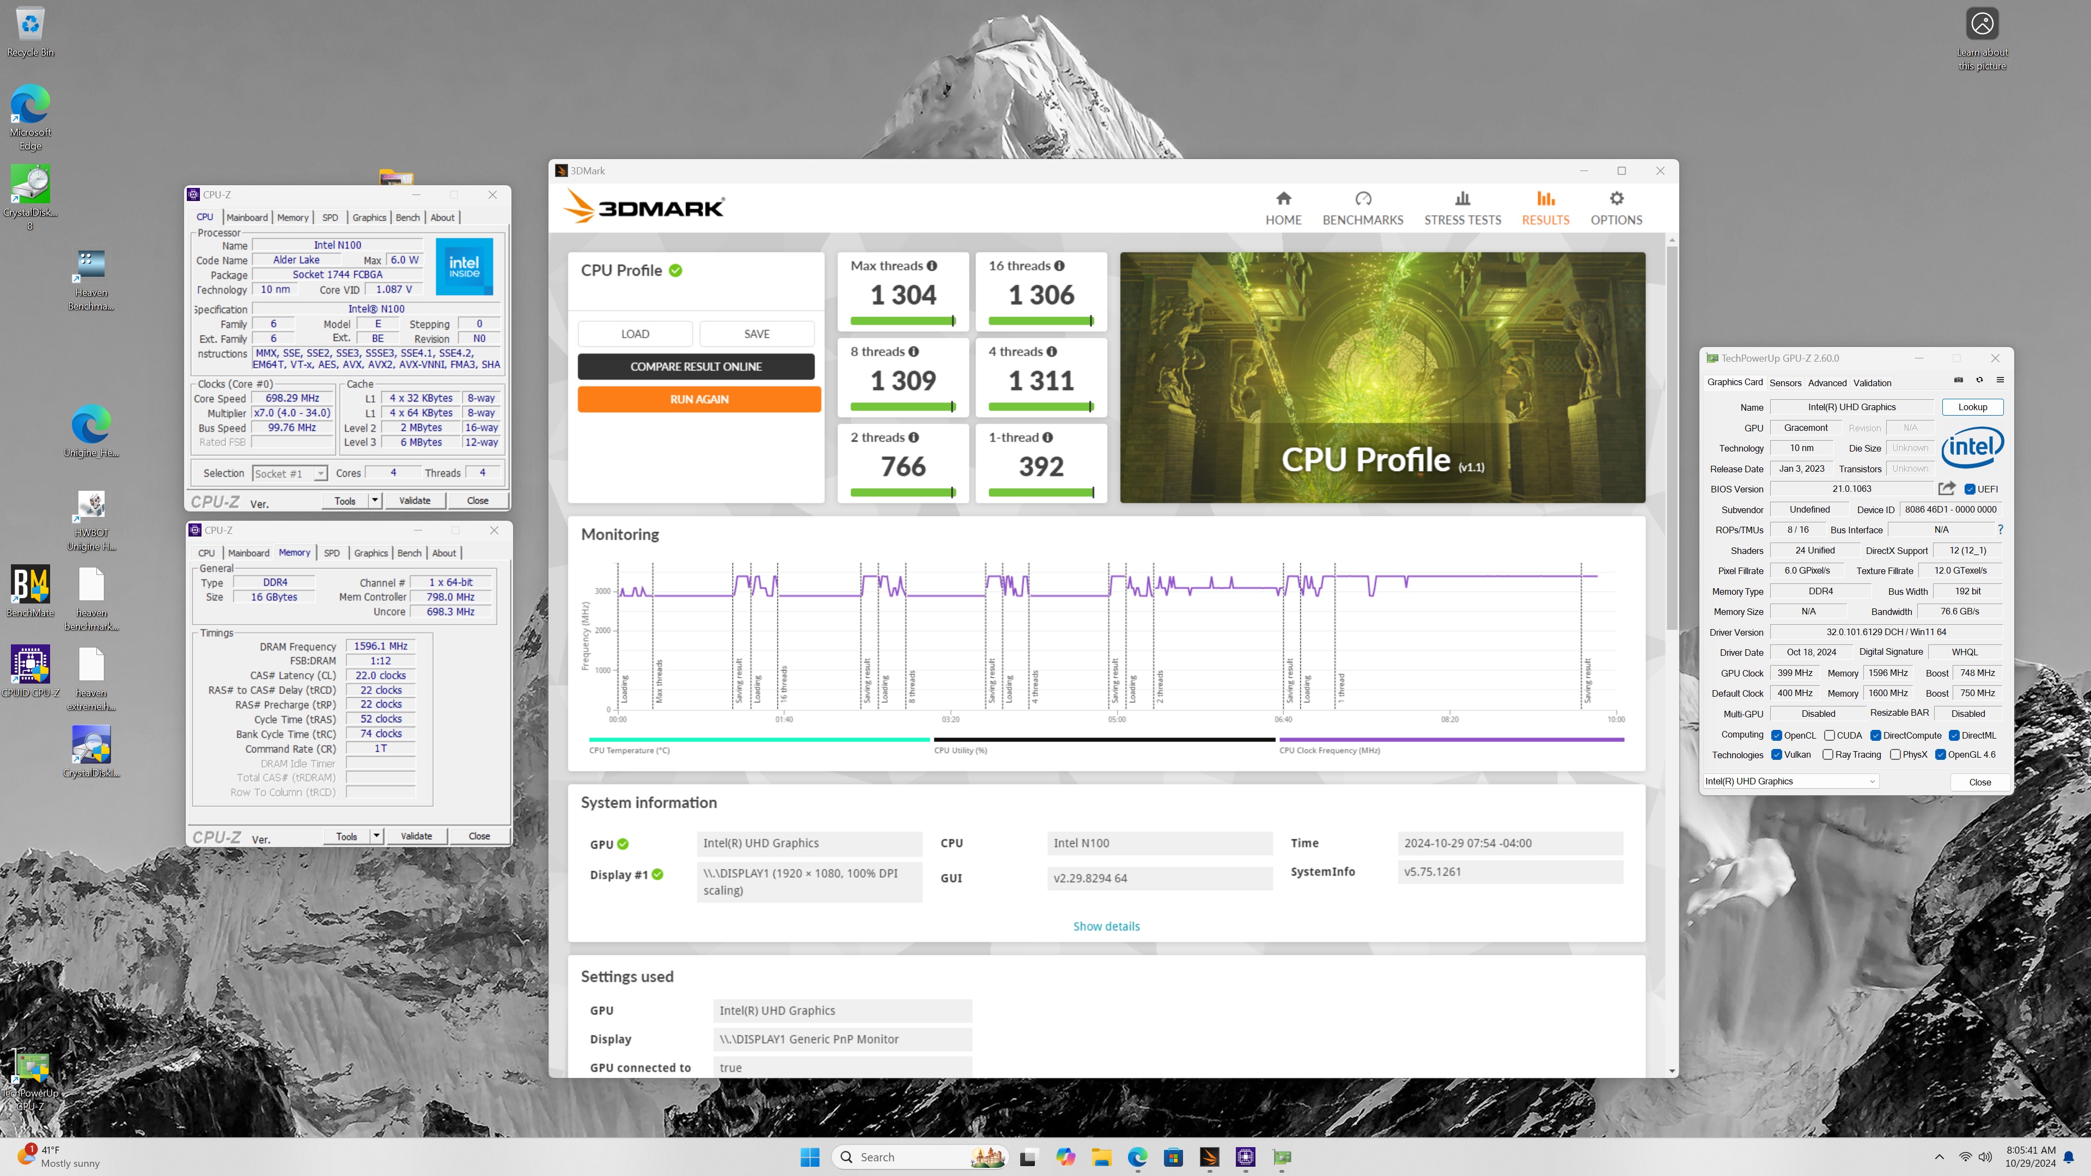Toggle the OpenGL 4.6 checkbox in GPU-Z
Viewport: 2091px width, 1176px height.
pos(1941,755)
